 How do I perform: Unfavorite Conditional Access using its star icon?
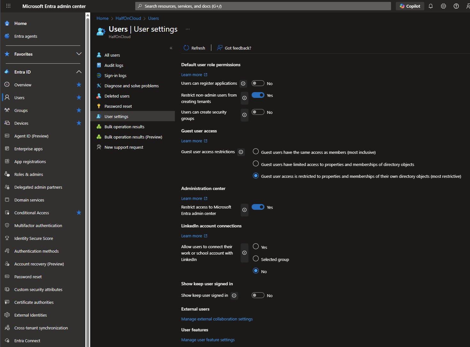(x=79, y=213)
